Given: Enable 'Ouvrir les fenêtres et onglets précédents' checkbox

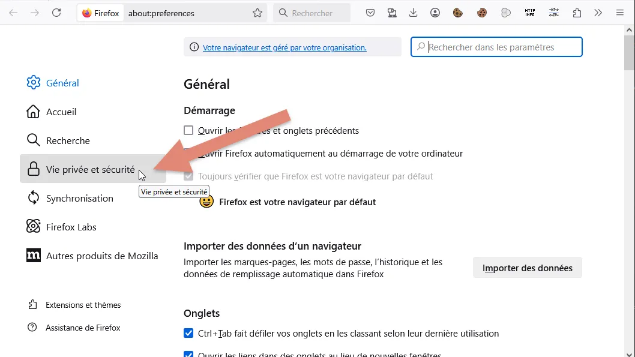Looking at the screenshot, I should point(188,130).
